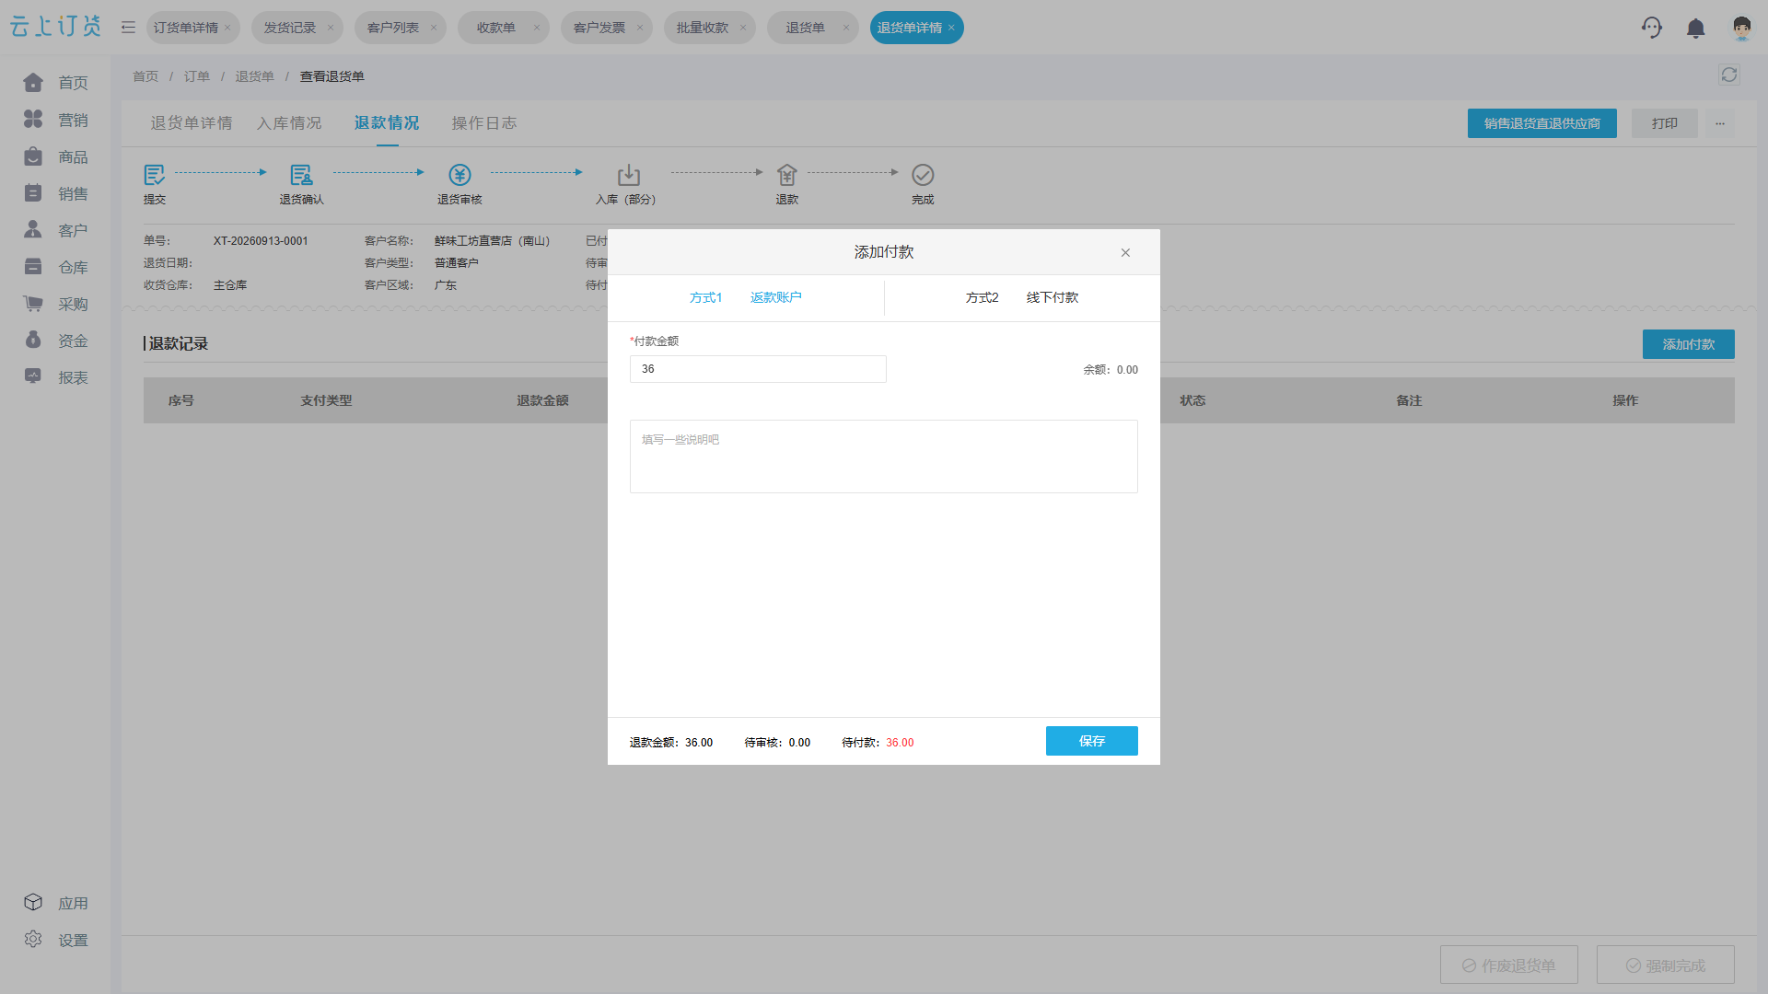Screen dimensions: 1768x994
Task: Click the user avatar icon
Action: pyautogui.click(x=1741, y=28)
